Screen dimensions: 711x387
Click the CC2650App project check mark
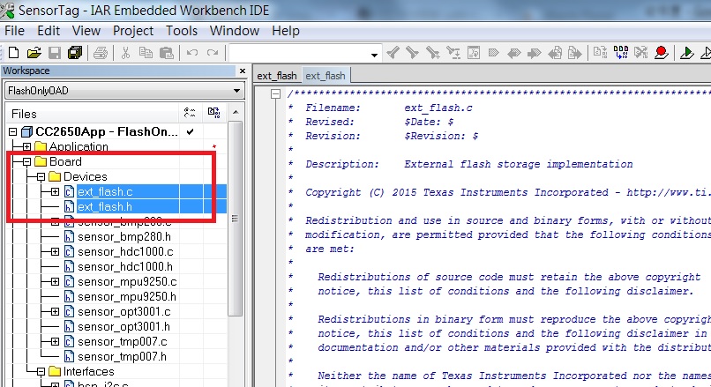coord(191,132)
